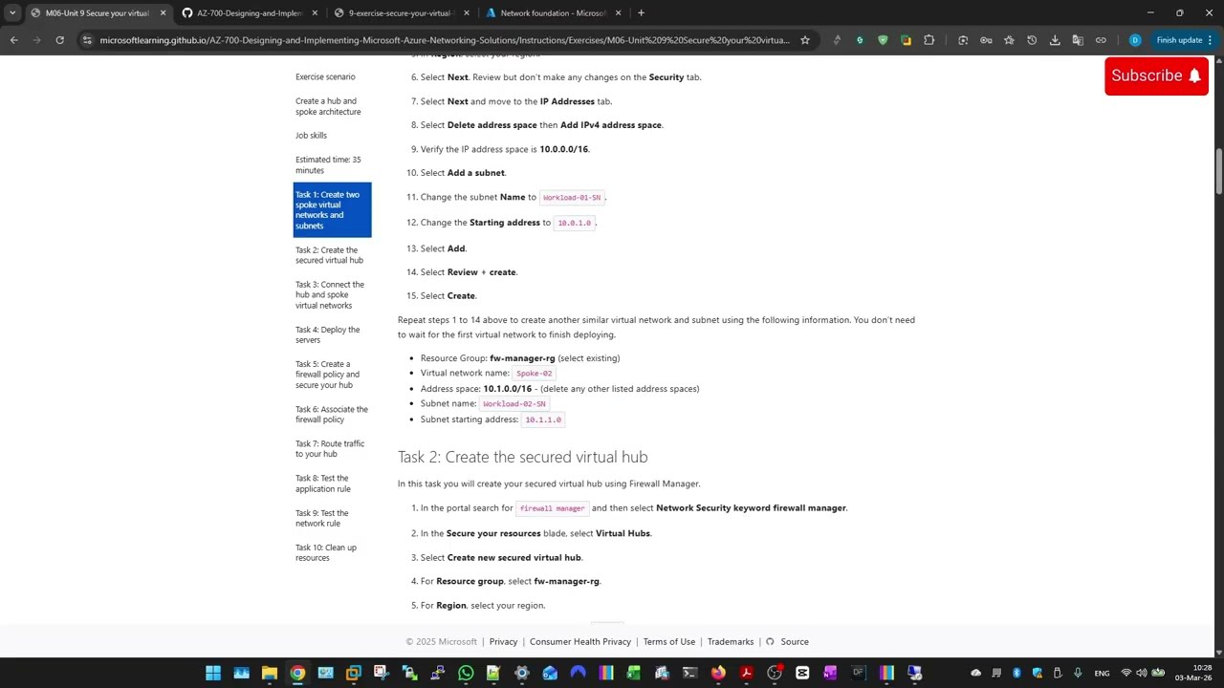Viewport: 1224px width, 688px height.
Task: Close the Network foundation tab
Action: [619, 12]
